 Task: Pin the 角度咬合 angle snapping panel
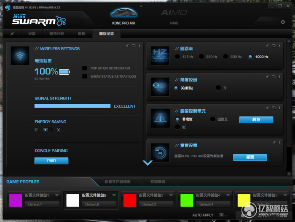267,76
